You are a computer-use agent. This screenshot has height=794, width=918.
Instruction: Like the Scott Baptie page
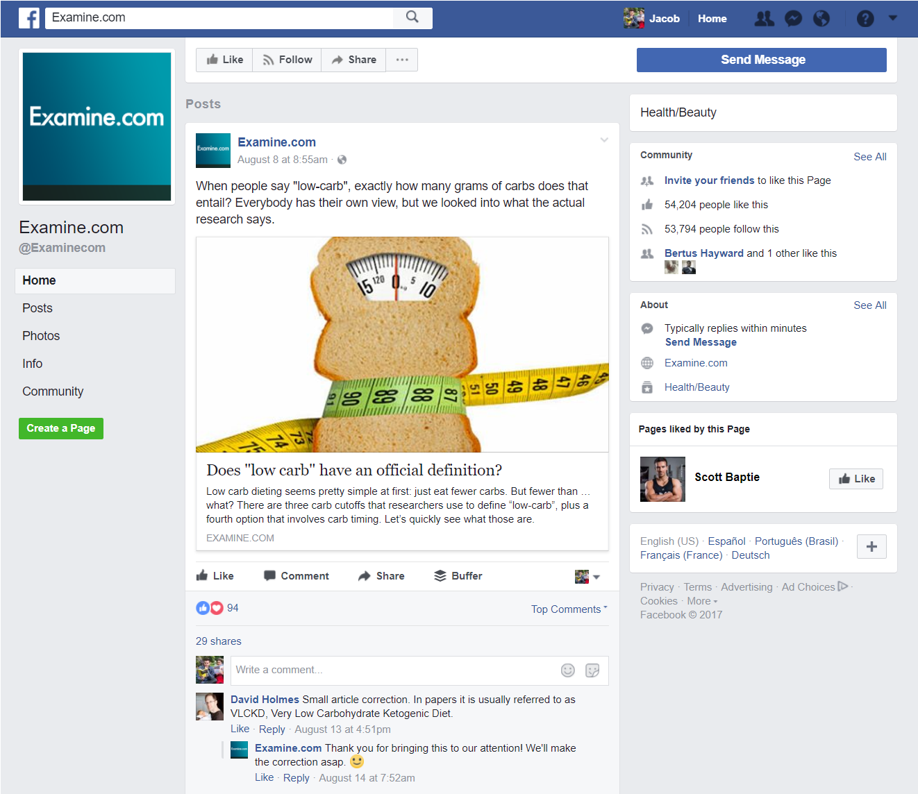[856, 478]
